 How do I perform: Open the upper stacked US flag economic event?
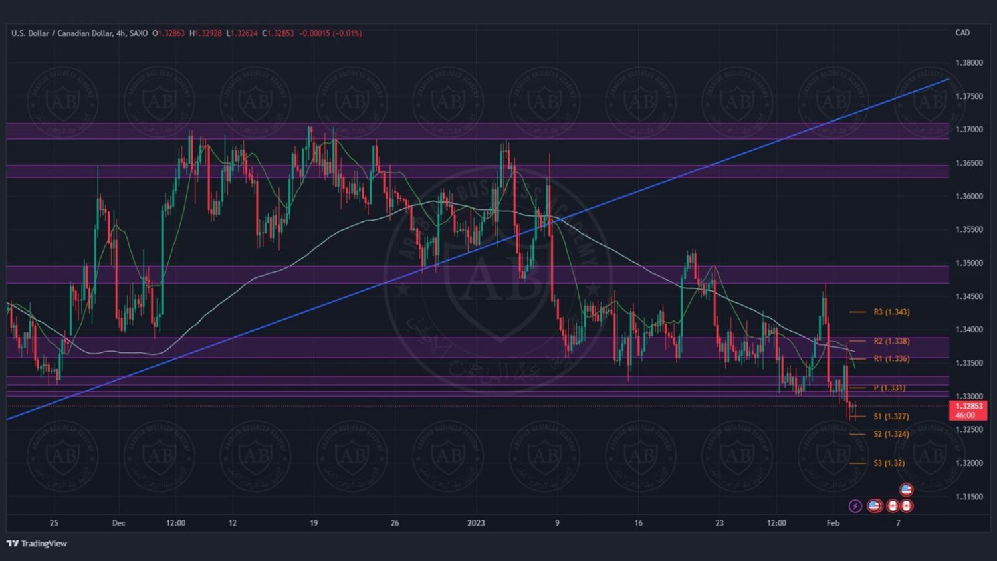906,490
